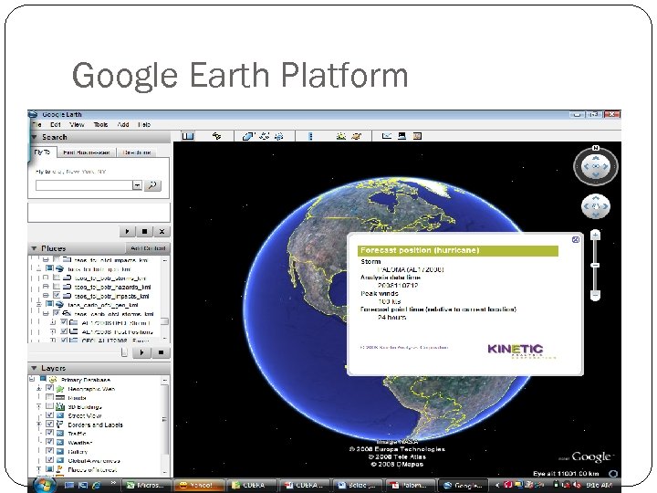
Task: Select the Primary Database layer row
Action: tap(86, 380)
